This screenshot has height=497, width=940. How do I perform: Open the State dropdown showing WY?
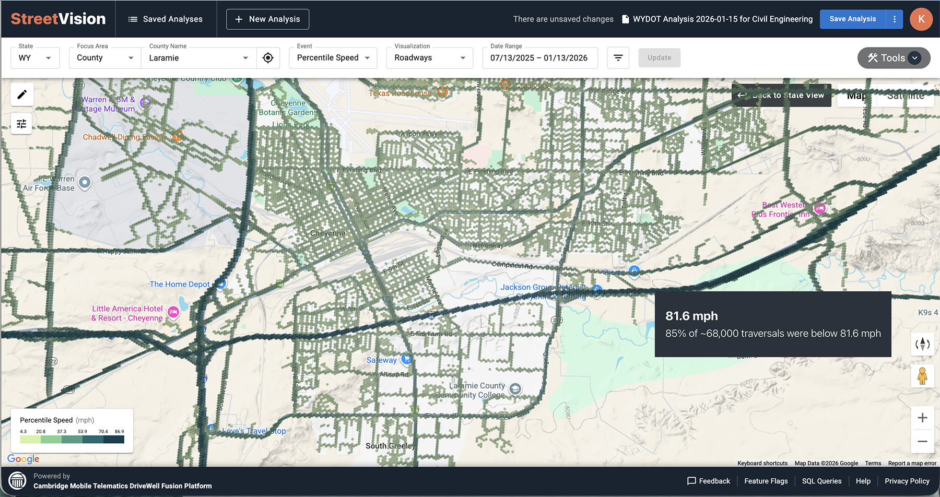coord(34,57)
